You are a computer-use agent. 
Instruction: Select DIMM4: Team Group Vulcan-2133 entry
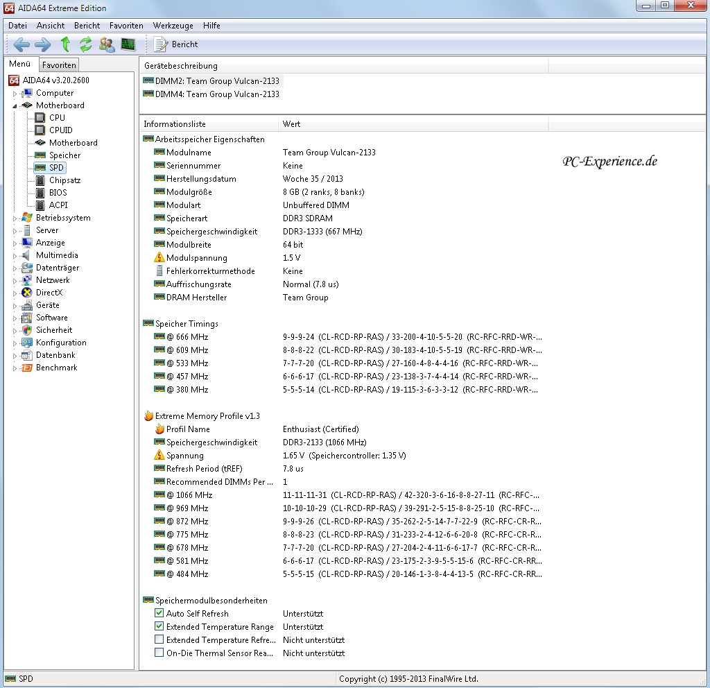click(216, 94)
